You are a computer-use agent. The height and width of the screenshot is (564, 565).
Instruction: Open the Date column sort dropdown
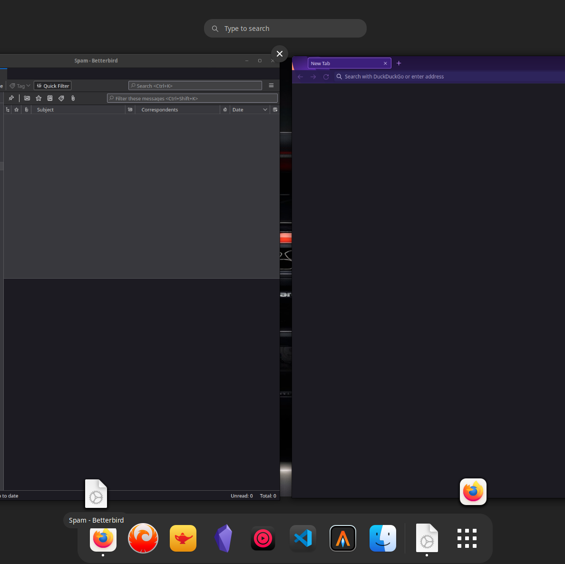265,109
